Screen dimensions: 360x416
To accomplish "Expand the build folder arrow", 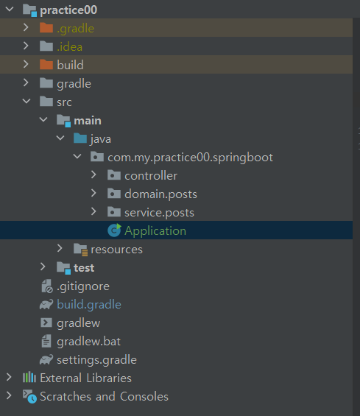I will [26, 64].
